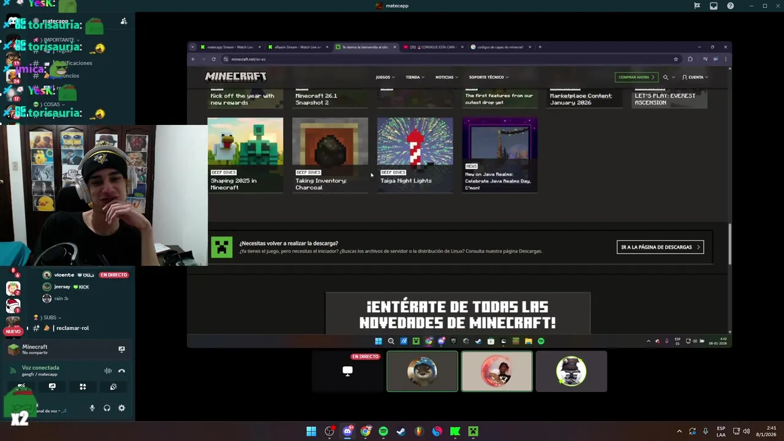Click the webpage vertical scrollbar

click(729, 244)
